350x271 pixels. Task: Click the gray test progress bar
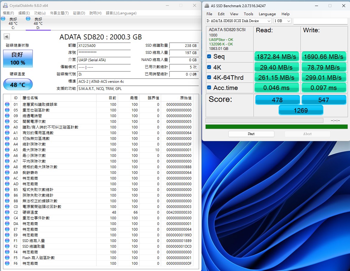[x=264, y=120]
